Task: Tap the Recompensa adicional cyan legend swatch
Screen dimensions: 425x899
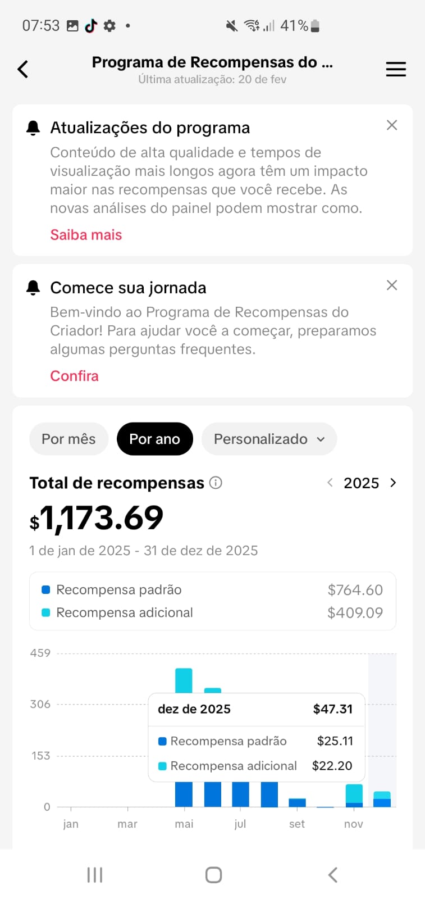Action: click(x=46, y=612)
